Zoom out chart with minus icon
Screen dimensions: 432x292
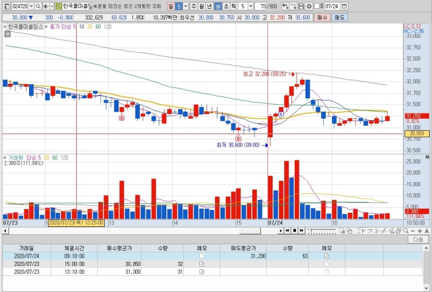point(413,231)
